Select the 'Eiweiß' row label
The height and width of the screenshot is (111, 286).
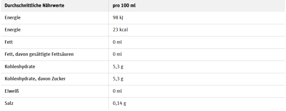click(12, 91)
